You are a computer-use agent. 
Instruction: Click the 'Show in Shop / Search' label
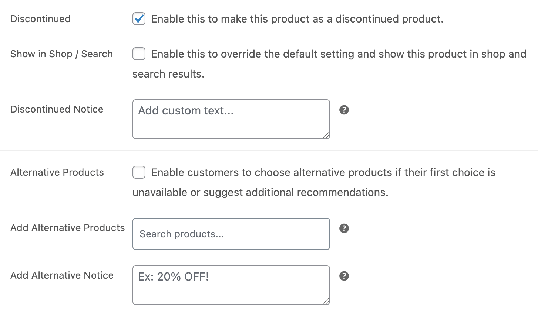coord(61,54)
